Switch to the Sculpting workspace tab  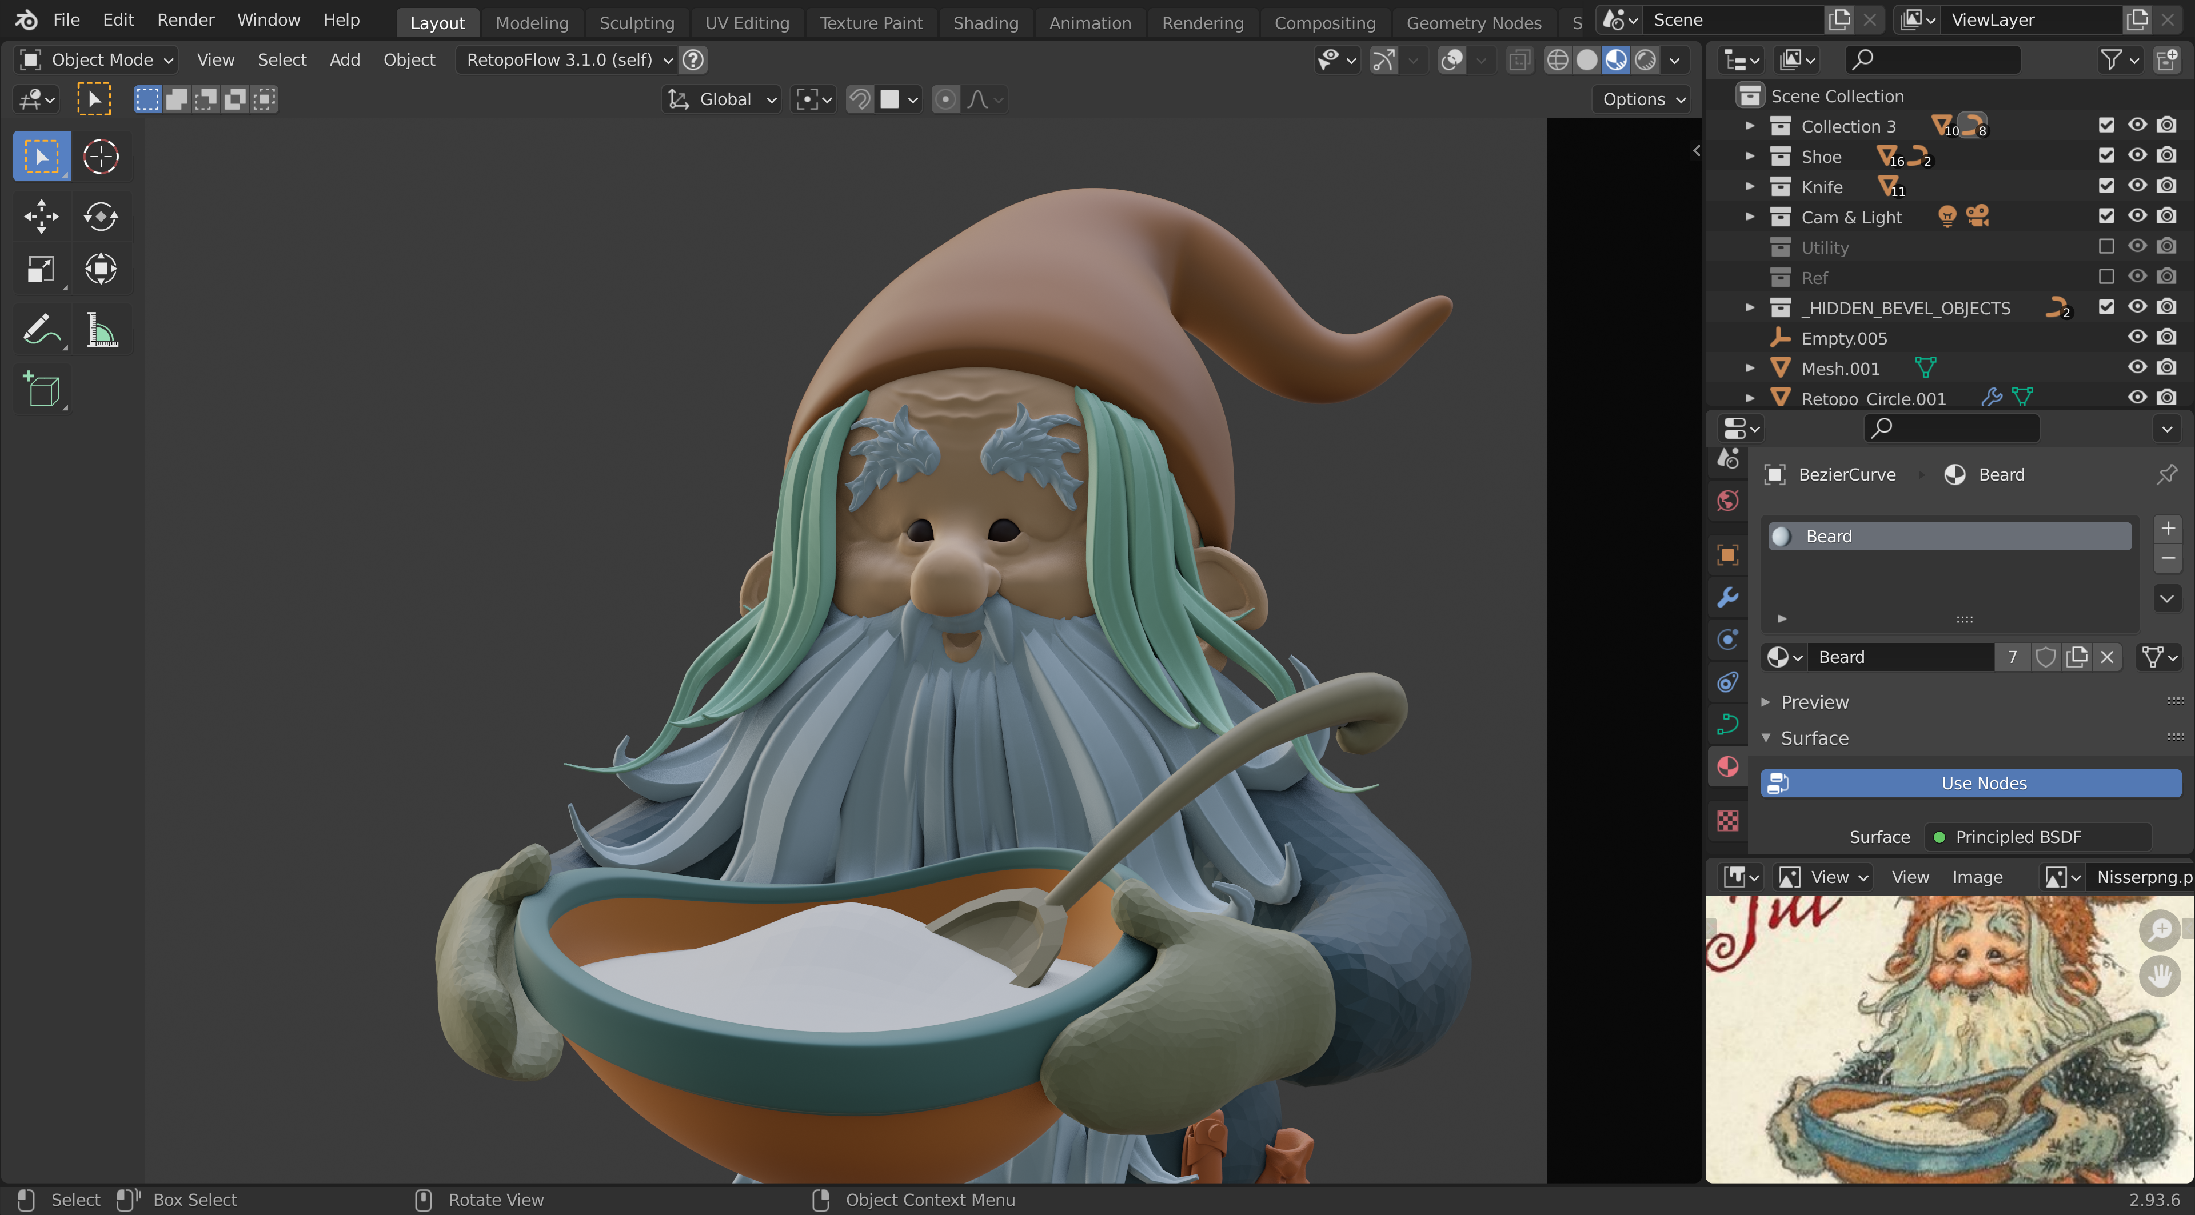(x=636, y=23)
